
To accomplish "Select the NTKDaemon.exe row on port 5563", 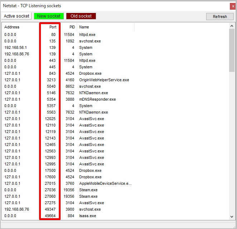I will tap(68, 112).
